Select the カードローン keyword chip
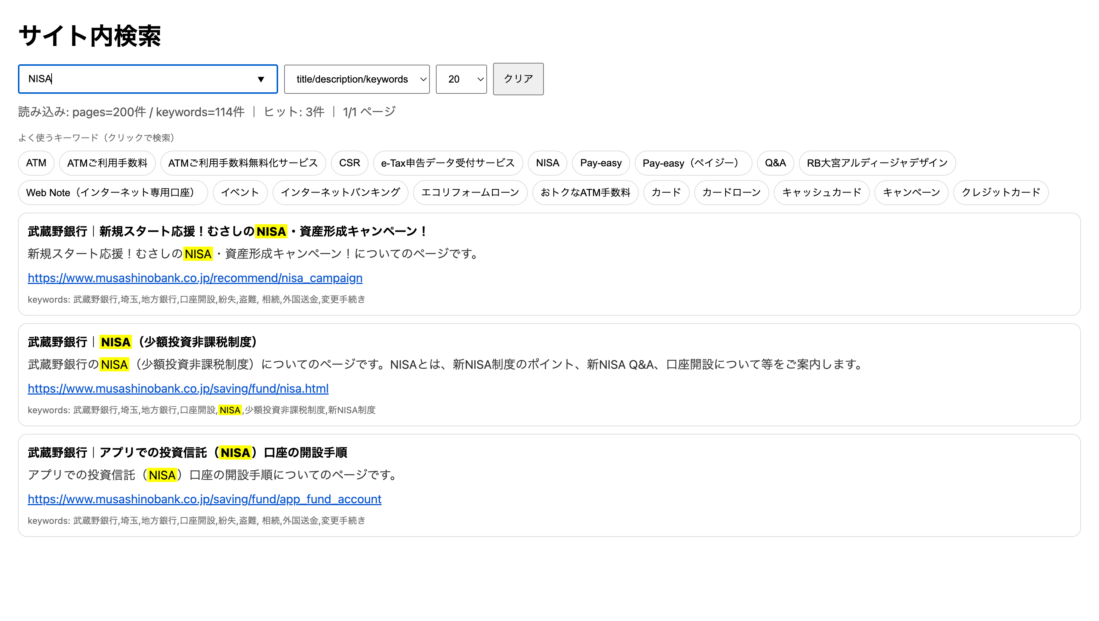1099x621 pixels. 731,192
